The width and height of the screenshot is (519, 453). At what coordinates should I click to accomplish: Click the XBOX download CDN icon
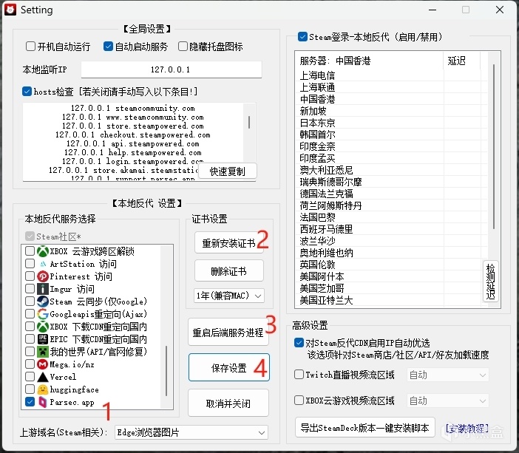43,327
